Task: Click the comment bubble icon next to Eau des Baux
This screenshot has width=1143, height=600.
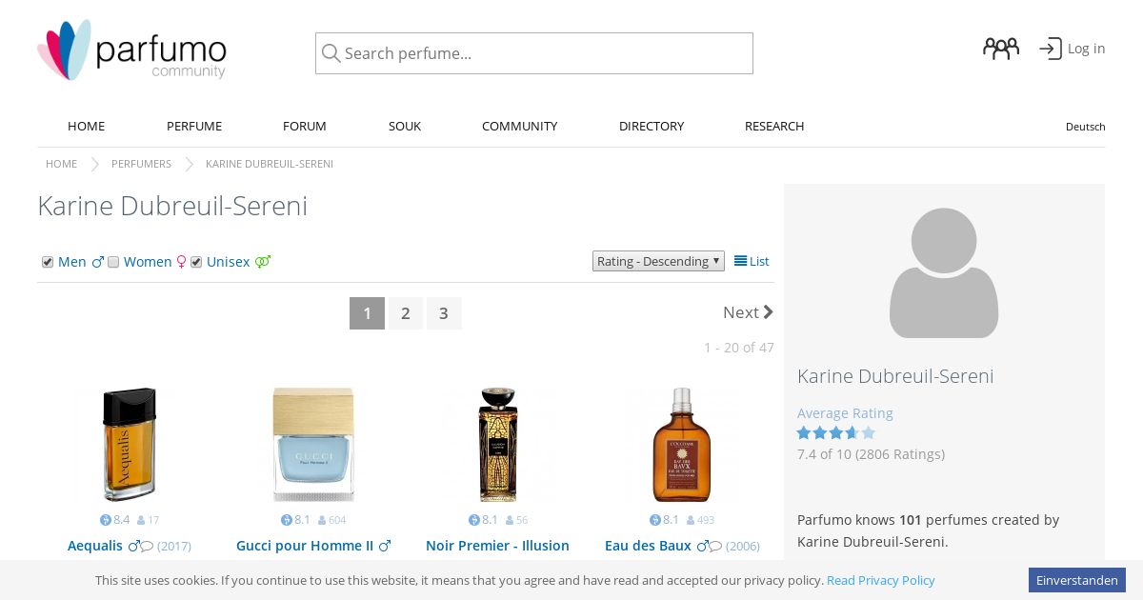Action: [x=716, y=547]
